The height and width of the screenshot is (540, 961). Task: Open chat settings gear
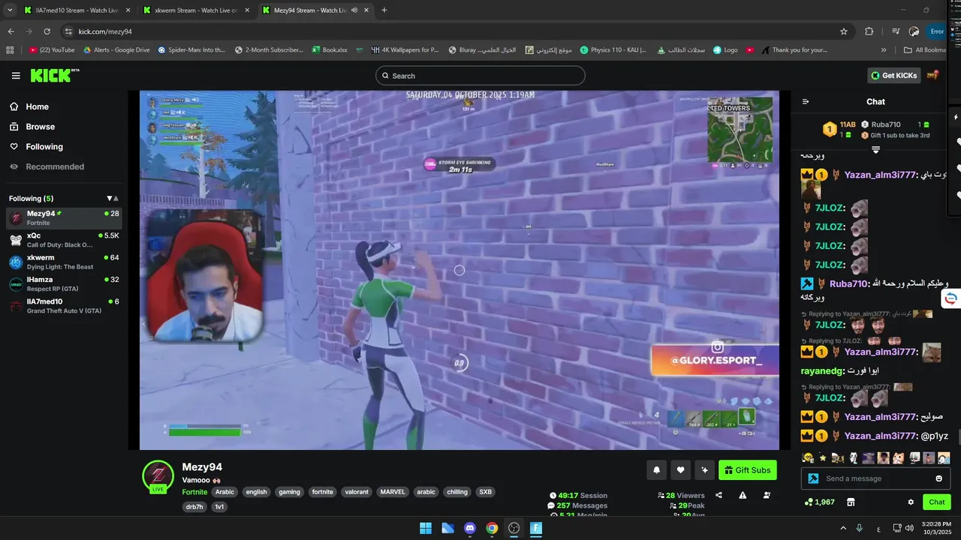(x=911, y=502)
